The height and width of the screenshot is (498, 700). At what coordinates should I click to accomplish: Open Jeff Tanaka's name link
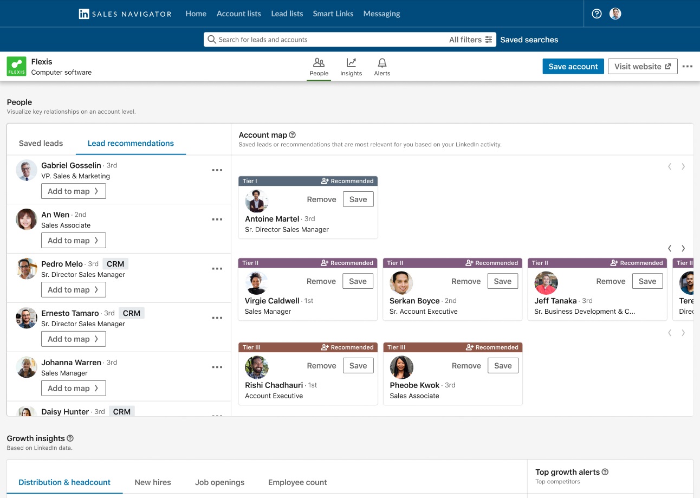click(555, 301)
